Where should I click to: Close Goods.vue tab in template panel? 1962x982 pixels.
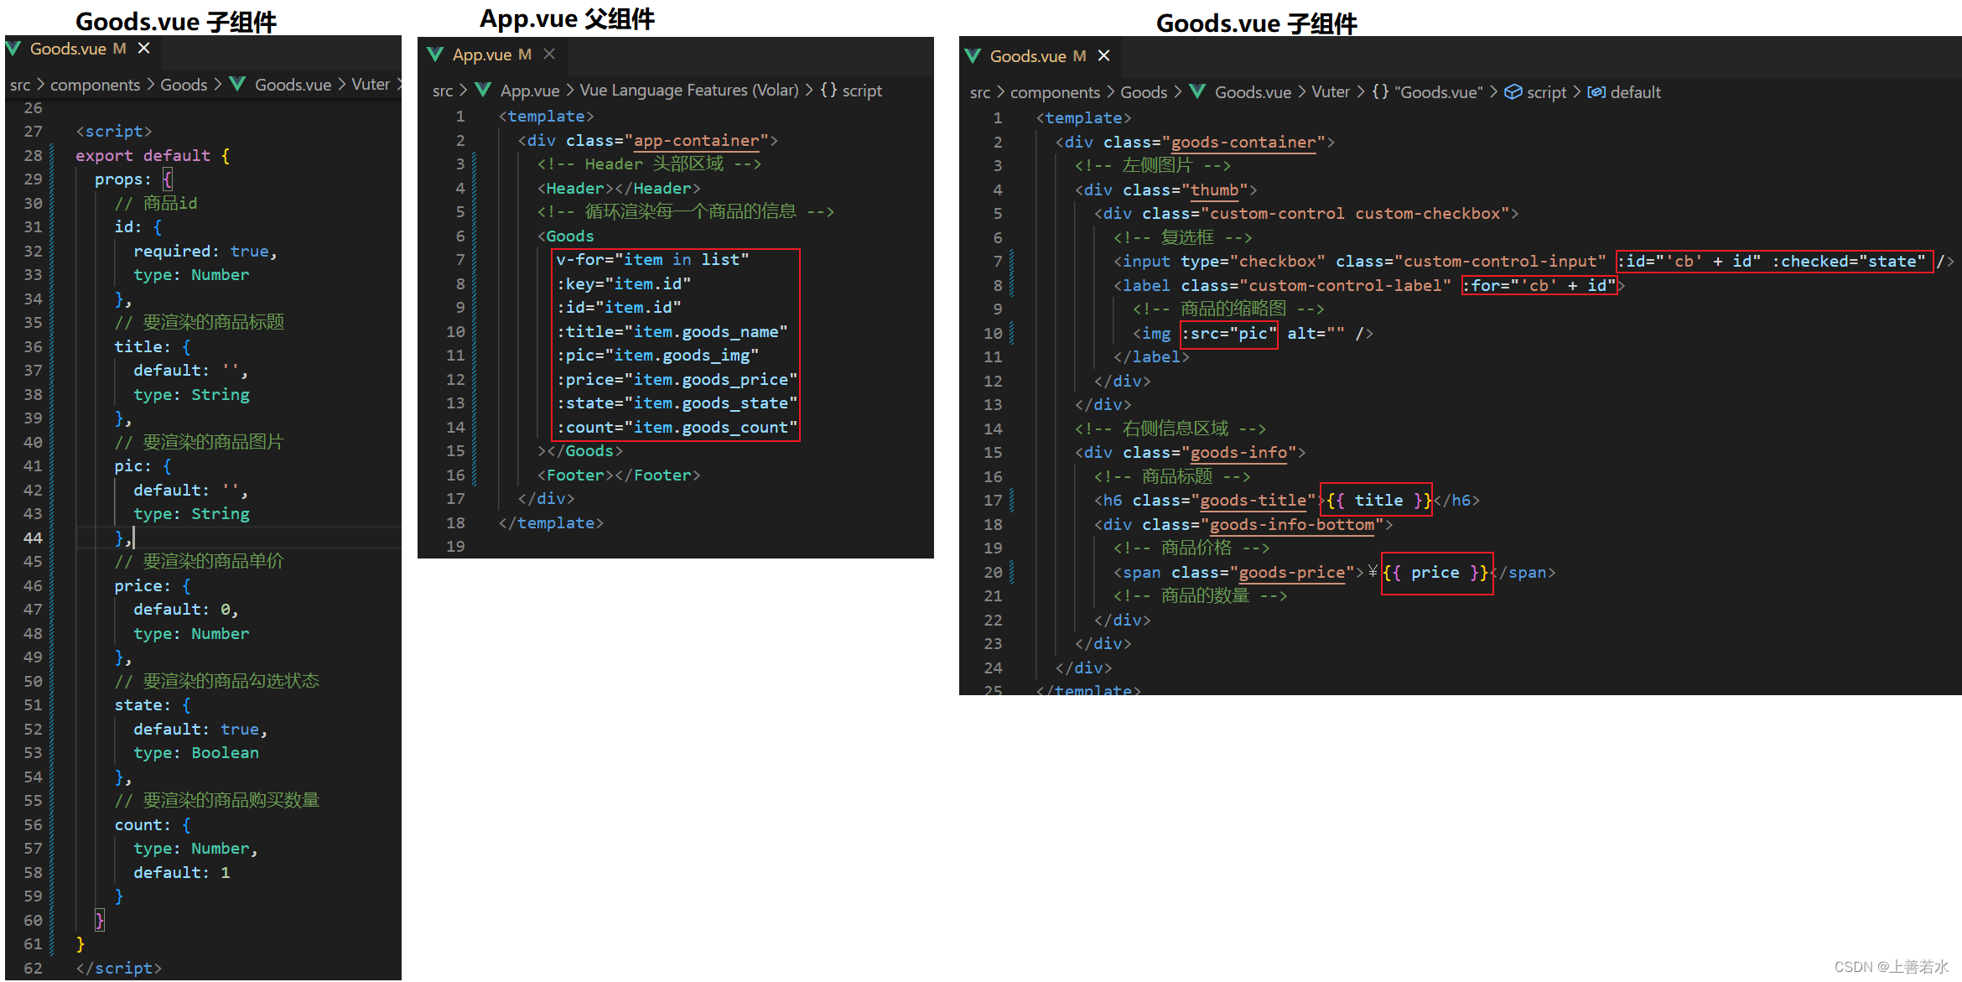pos(1104,55)
